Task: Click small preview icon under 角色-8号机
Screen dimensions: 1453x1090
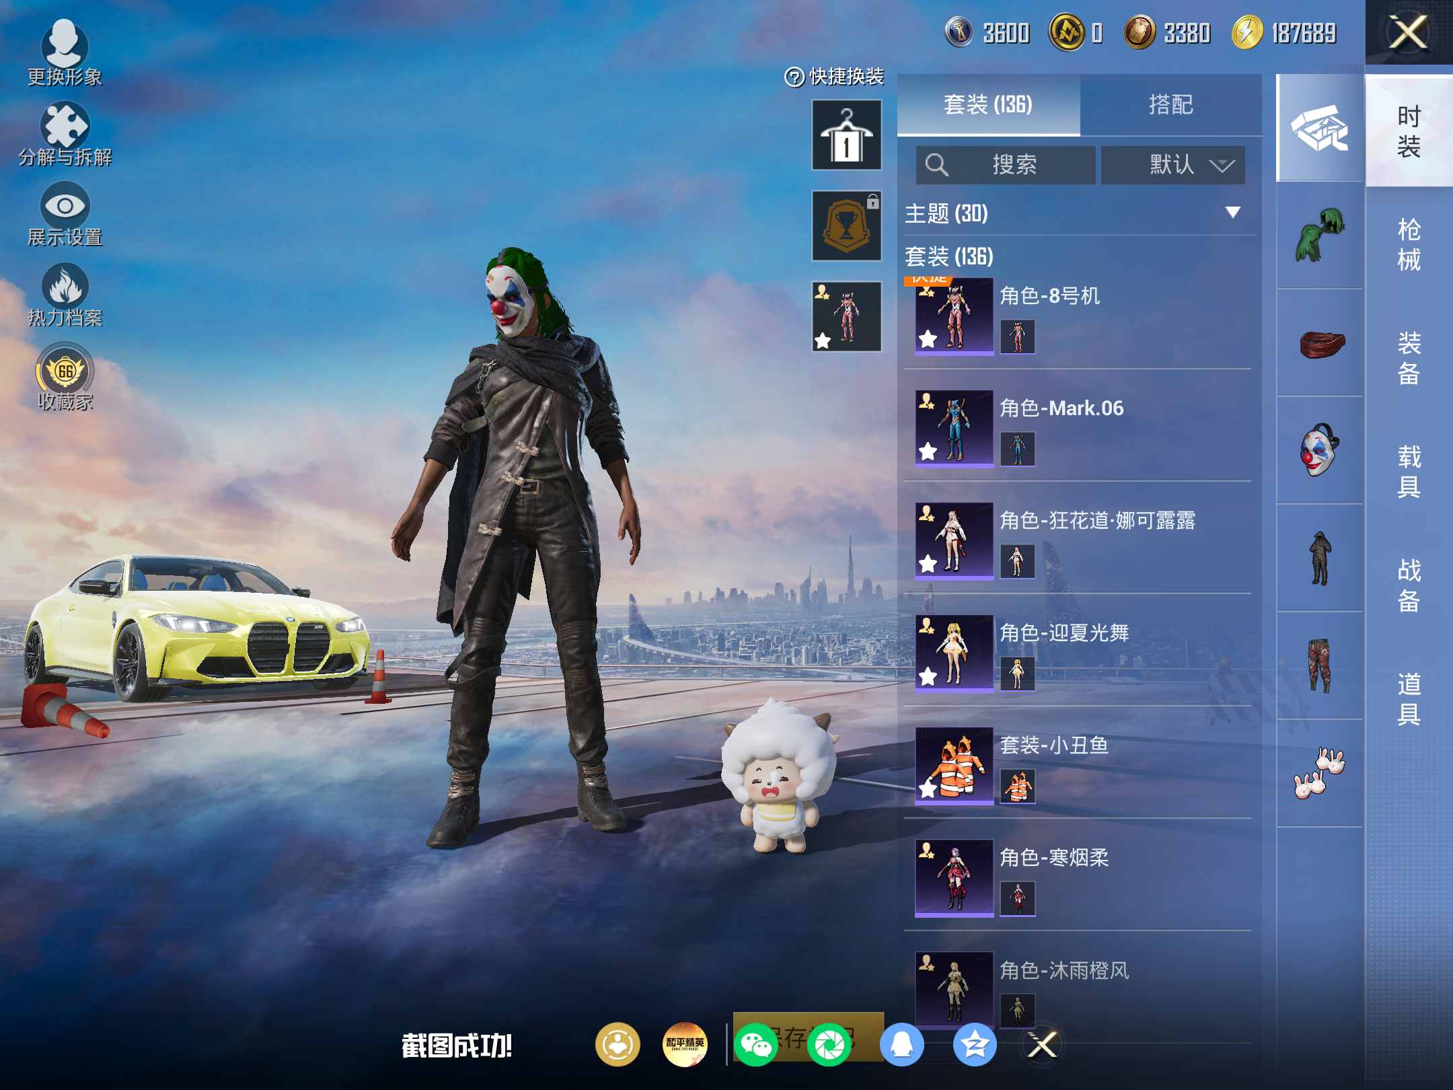Action: pyautogui.click(x=1017, y=337)
